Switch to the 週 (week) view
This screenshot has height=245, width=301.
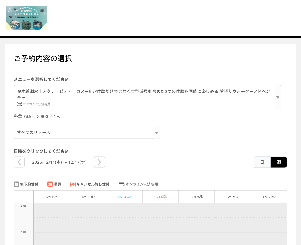click(279, 162)
